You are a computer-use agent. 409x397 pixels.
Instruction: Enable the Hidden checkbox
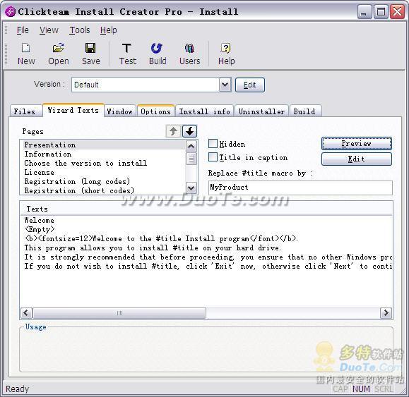coord(213,143)
